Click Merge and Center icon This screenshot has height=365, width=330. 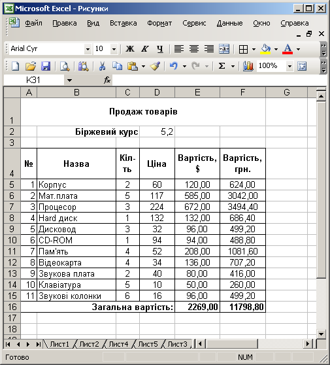tap(224, 49)
